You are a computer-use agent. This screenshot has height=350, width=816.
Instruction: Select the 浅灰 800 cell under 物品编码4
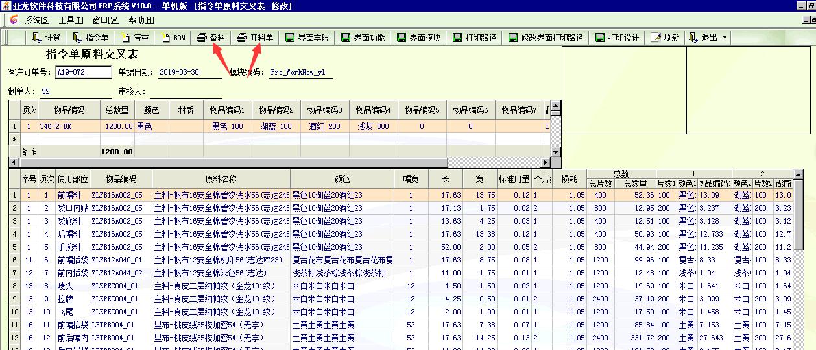pos(374,127)
